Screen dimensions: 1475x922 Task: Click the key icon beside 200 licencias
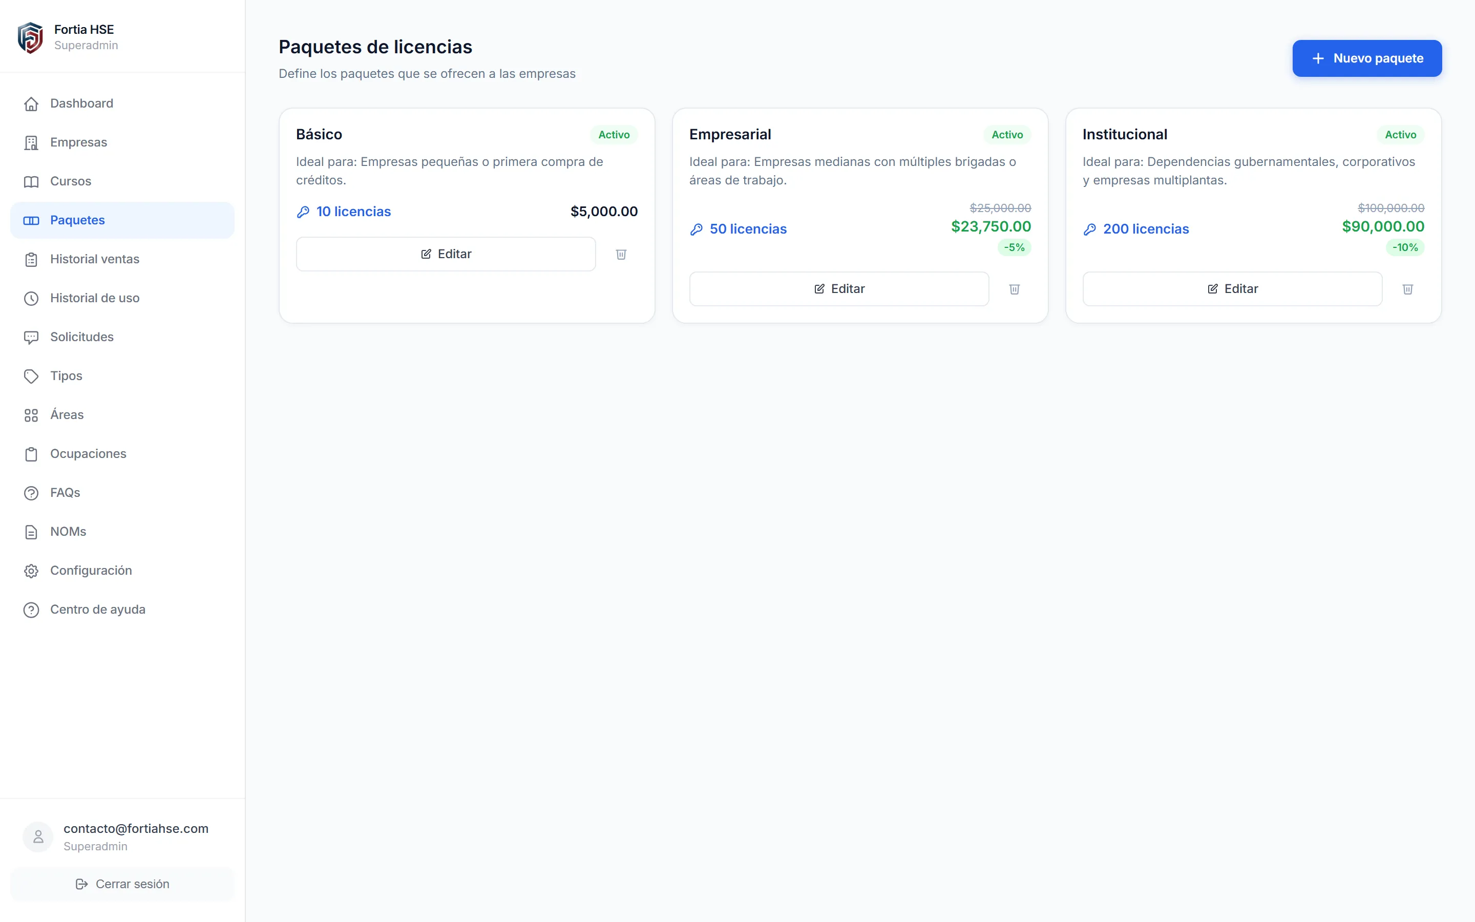[1089, 229]
